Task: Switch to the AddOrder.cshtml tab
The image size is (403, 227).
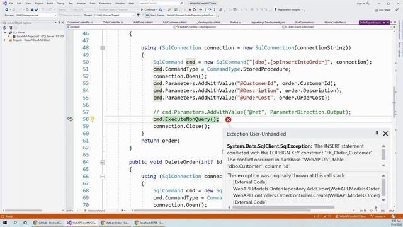Action: [x=143, y=23]
